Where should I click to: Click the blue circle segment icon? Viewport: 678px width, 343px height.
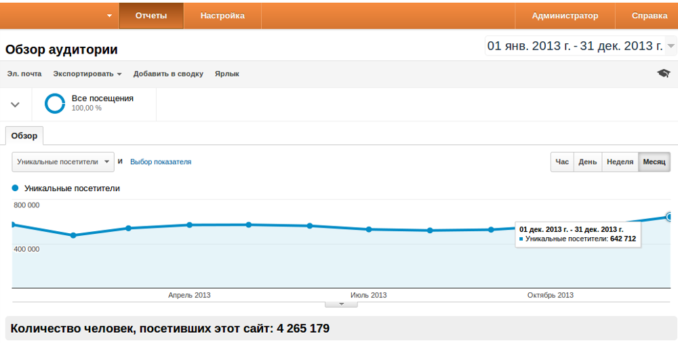[x=55, y=104]
